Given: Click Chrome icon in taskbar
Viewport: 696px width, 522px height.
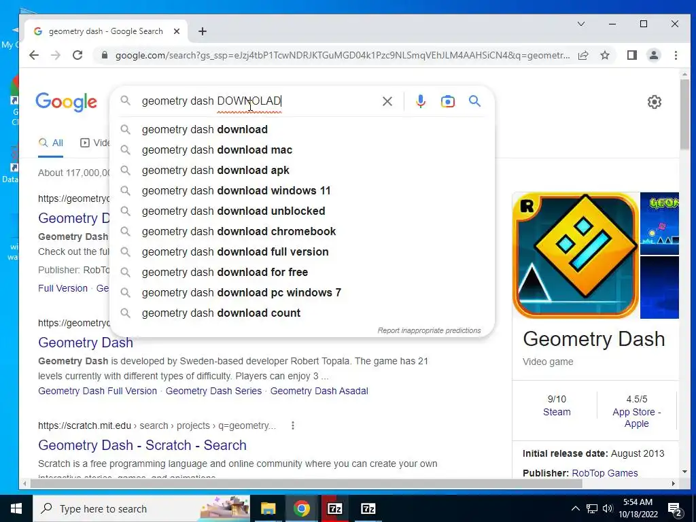Looking at the screenshot, I should [x=301, y=508].
